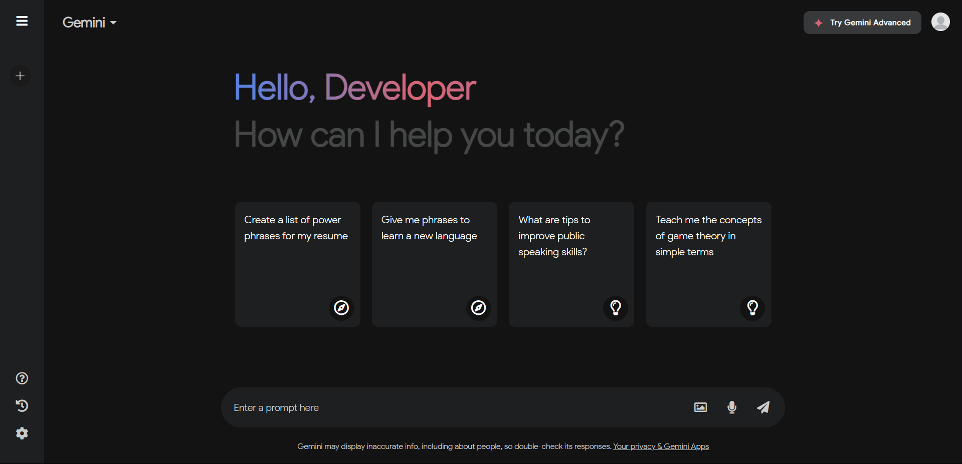Click the compass icon on new language card
The image size is (962, 464).
click(479, 307)
